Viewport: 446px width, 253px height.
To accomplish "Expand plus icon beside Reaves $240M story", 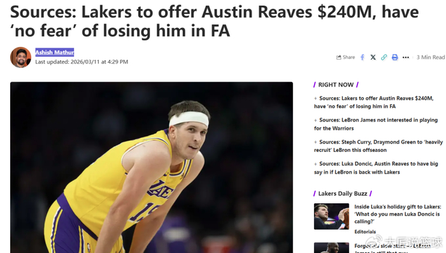I will click(315, 99).
